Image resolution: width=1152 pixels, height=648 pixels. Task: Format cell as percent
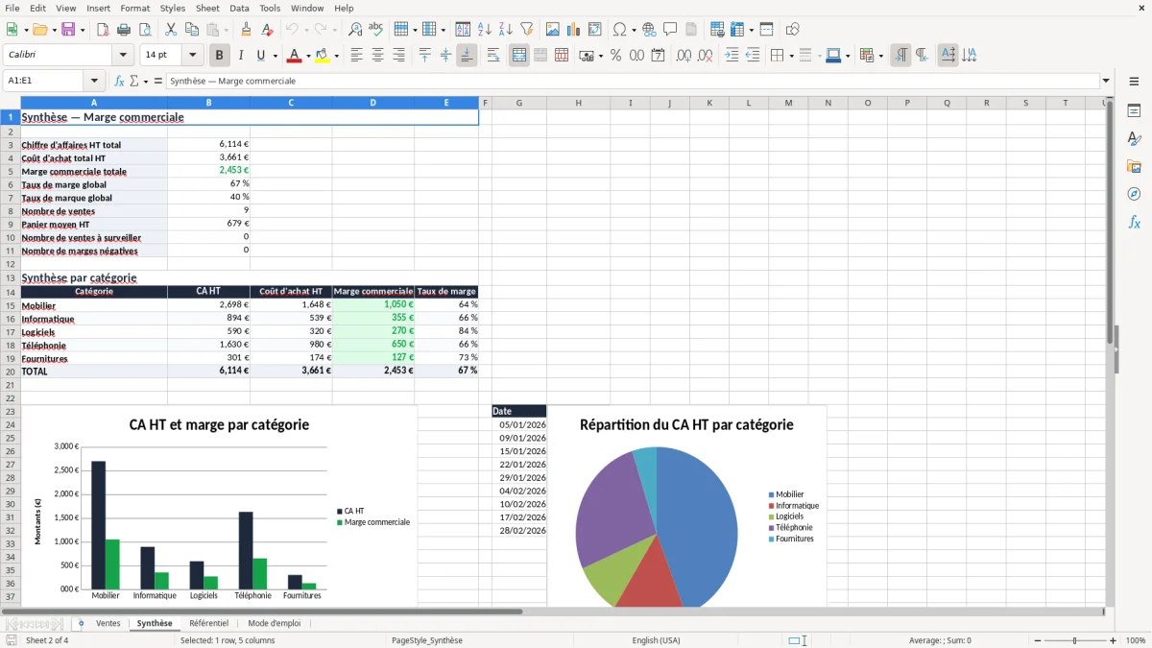click(x=615, y=56)
